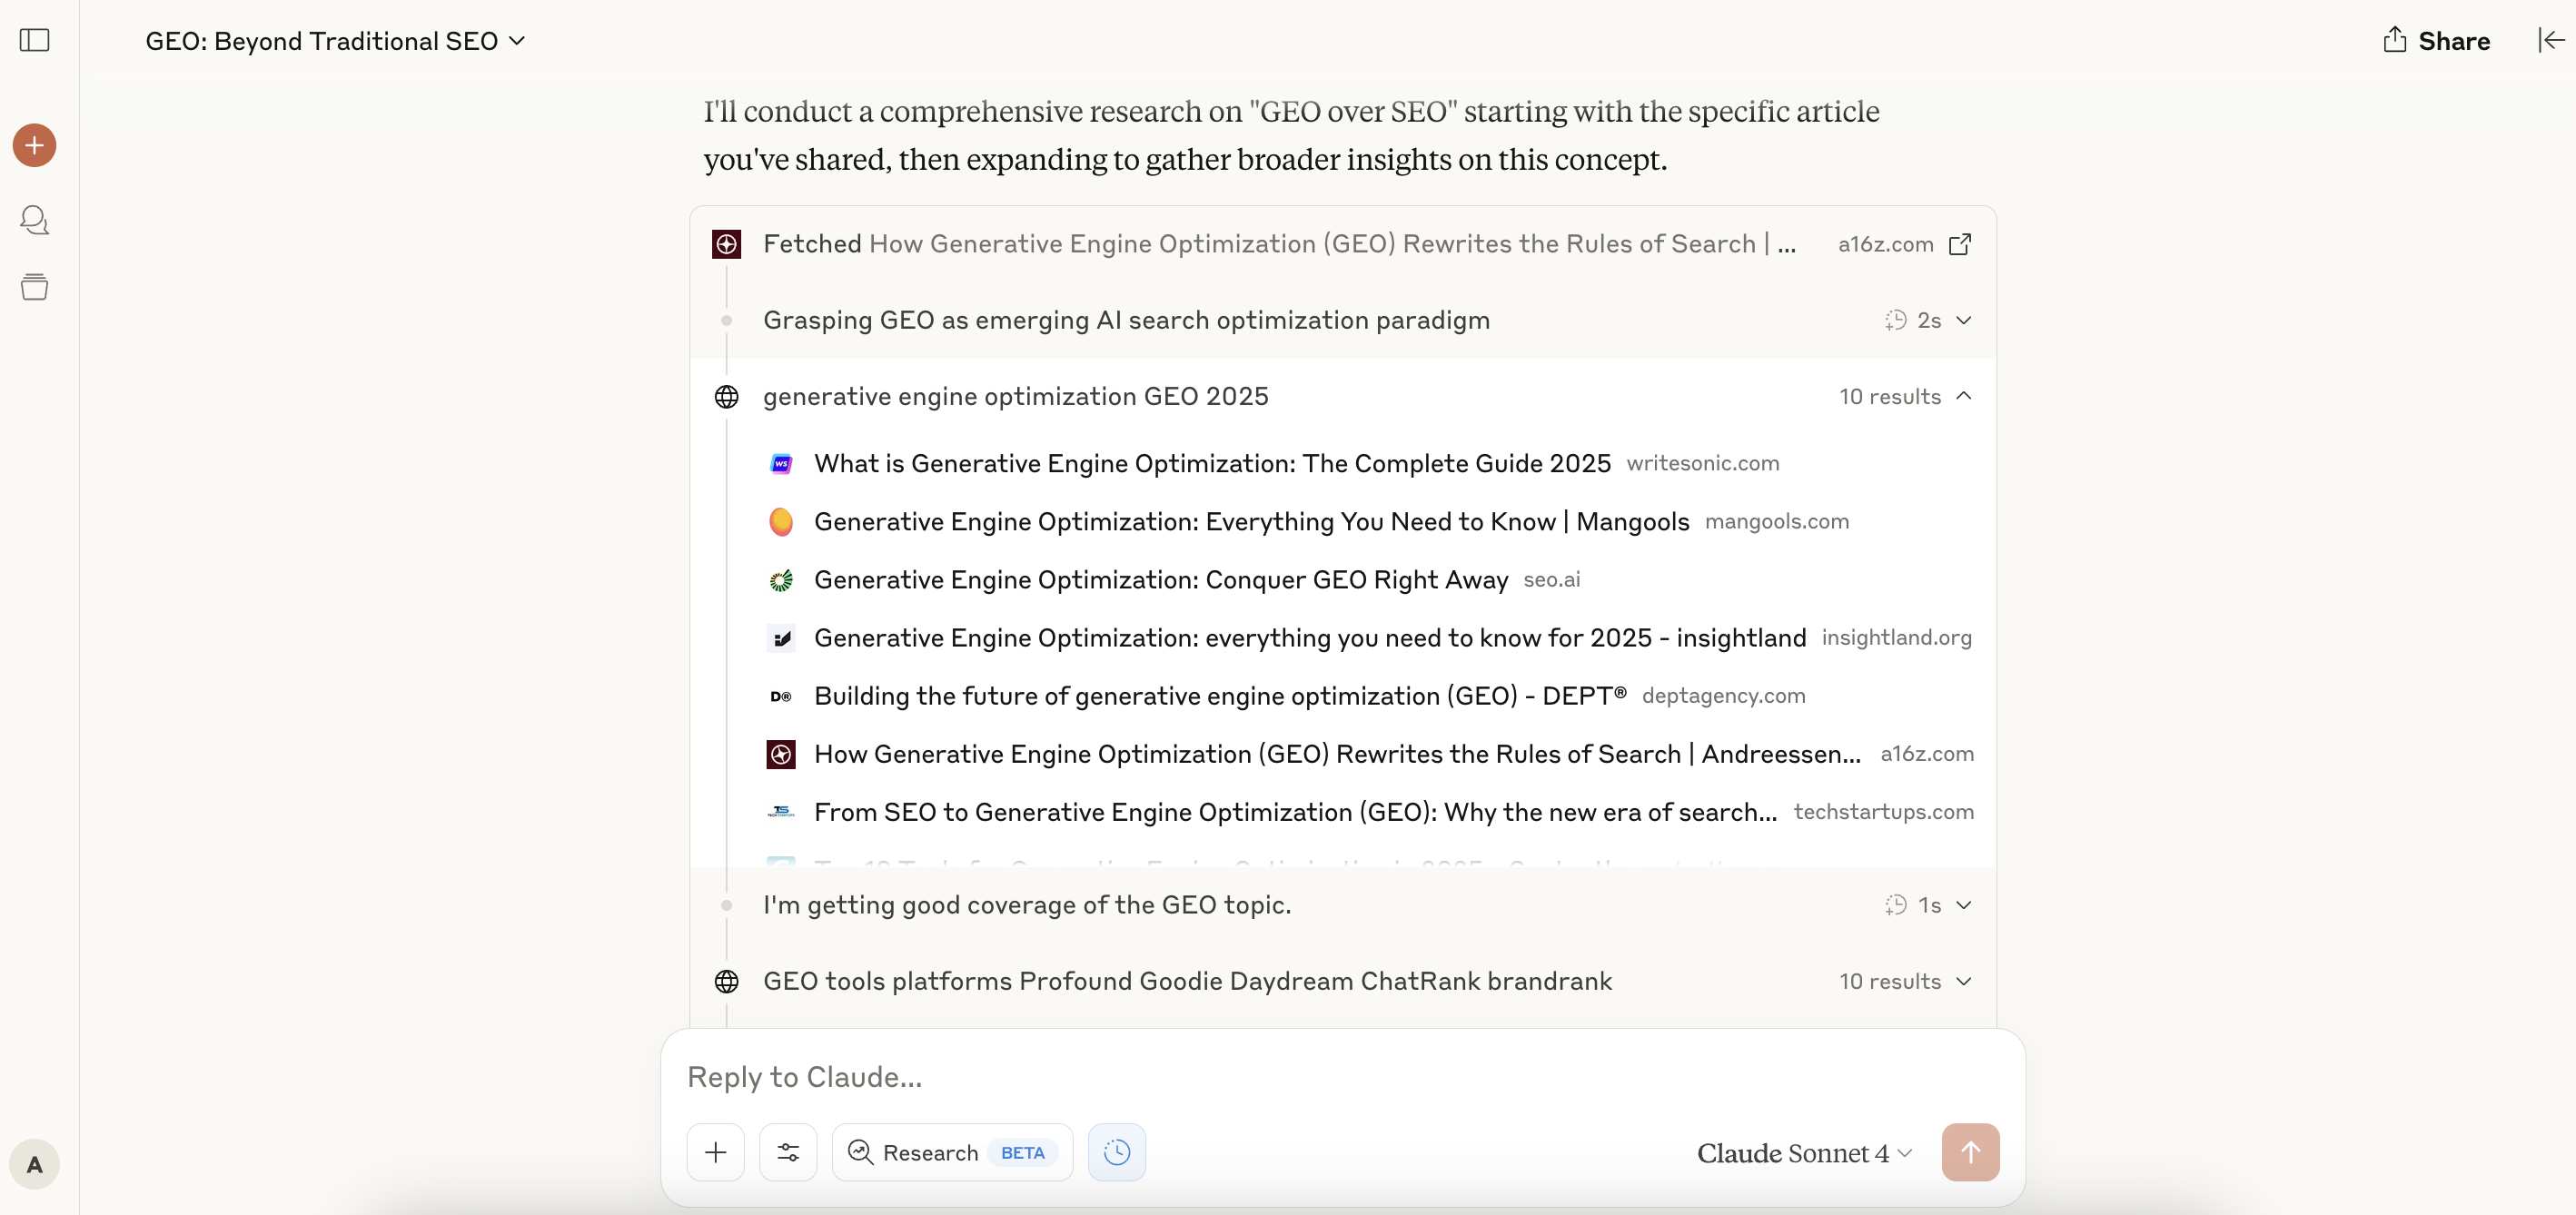Open the techstartups From SEO to GEO result
The height and width of the screenshot is (1215, 2576).
point(1296,812)
